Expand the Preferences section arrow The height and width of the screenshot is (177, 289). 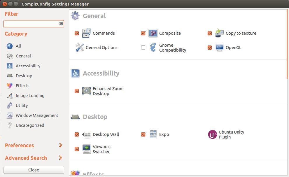coord(60,145)
